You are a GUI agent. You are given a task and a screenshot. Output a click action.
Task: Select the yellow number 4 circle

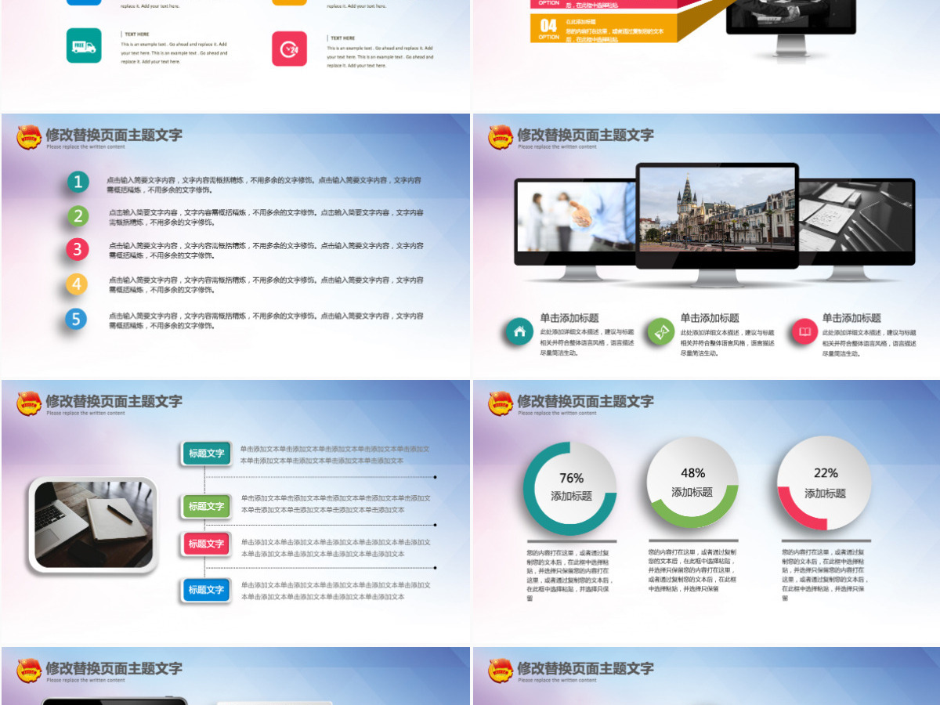[x=77, y=284]
